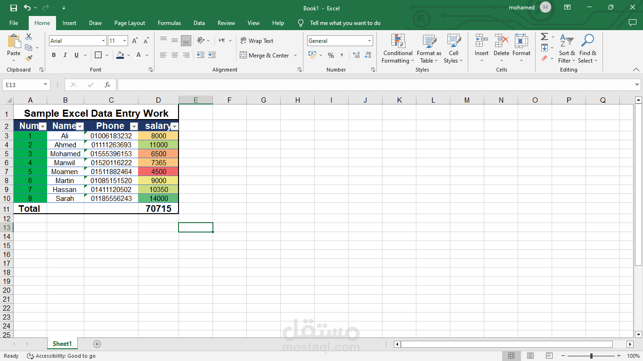Screen dimensions: 643x361
Task: Toggle Center horizontal alignment
Action: (175, 55)
